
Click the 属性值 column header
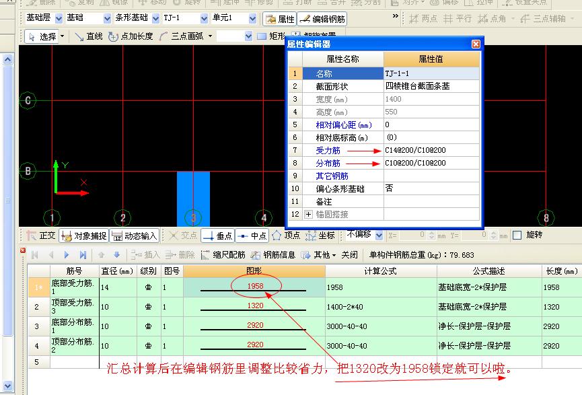tap(431, 59)
